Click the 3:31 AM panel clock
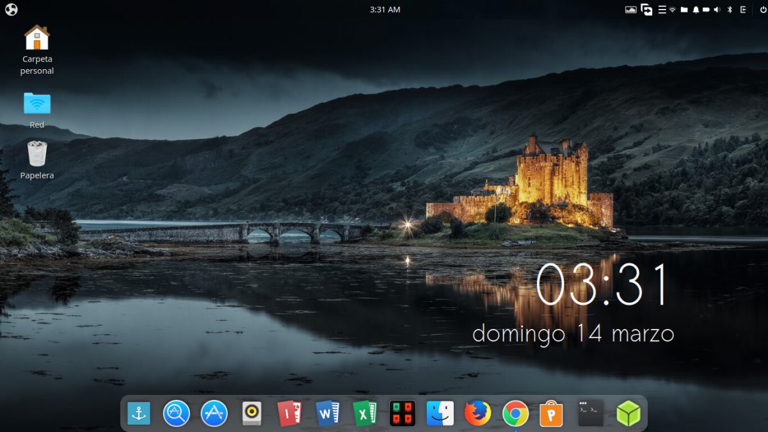The width and height of the screenshot is (768, 432). pos(385,10)
